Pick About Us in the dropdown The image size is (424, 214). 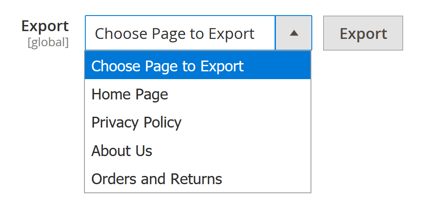[x=122, y=151]
